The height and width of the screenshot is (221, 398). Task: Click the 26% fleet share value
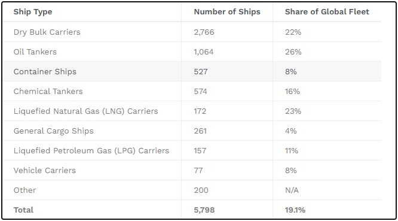pos(293,52)
